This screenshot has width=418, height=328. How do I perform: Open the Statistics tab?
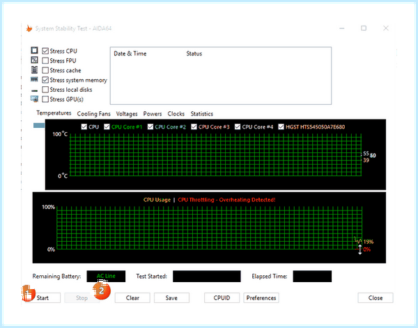[202, 114]
